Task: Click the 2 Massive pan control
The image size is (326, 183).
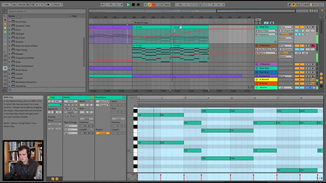Action: coord(310,49)
